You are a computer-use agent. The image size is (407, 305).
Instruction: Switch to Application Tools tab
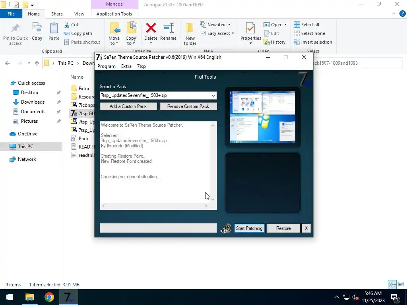tap(114, 14)
